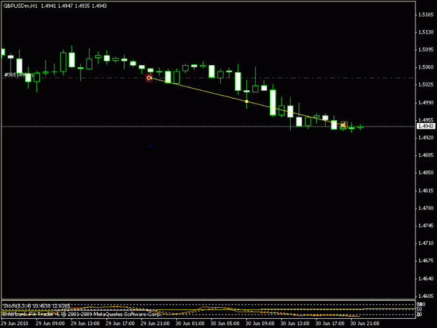
Task: Click price level 1.5130 on axis
Action: click(x=426, y=32)
